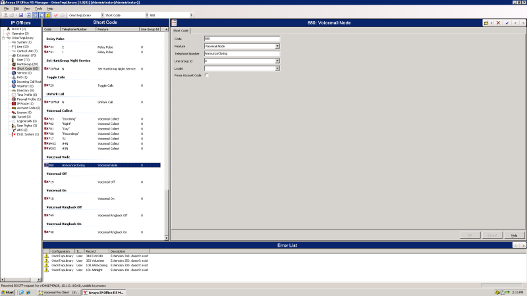
Task: Select Operator (3) in the tree
Action: click(20, 34)
